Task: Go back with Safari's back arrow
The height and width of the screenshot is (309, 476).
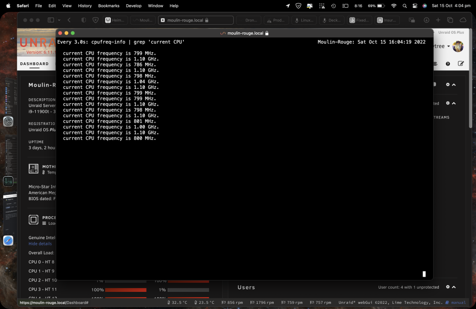Action: (69, 20)
